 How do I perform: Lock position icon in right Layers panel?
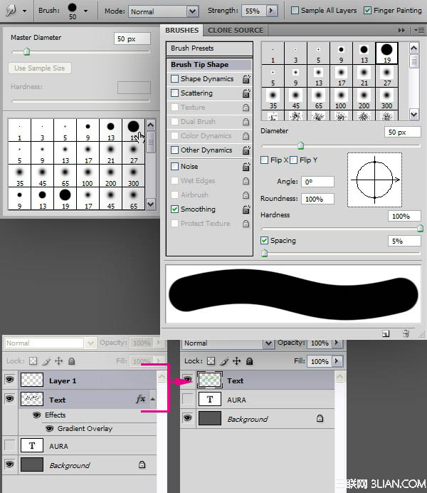coord(236,361)
